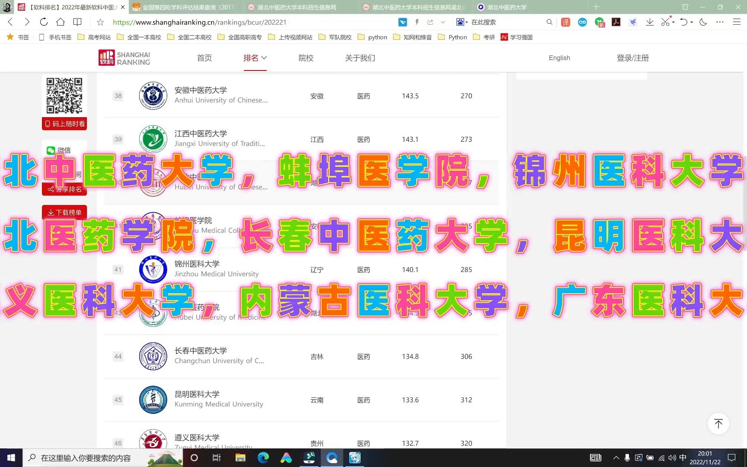Expand the screenshot tool dropdown arrow
This screenshot has width=747, height=467.
(674, 22)
